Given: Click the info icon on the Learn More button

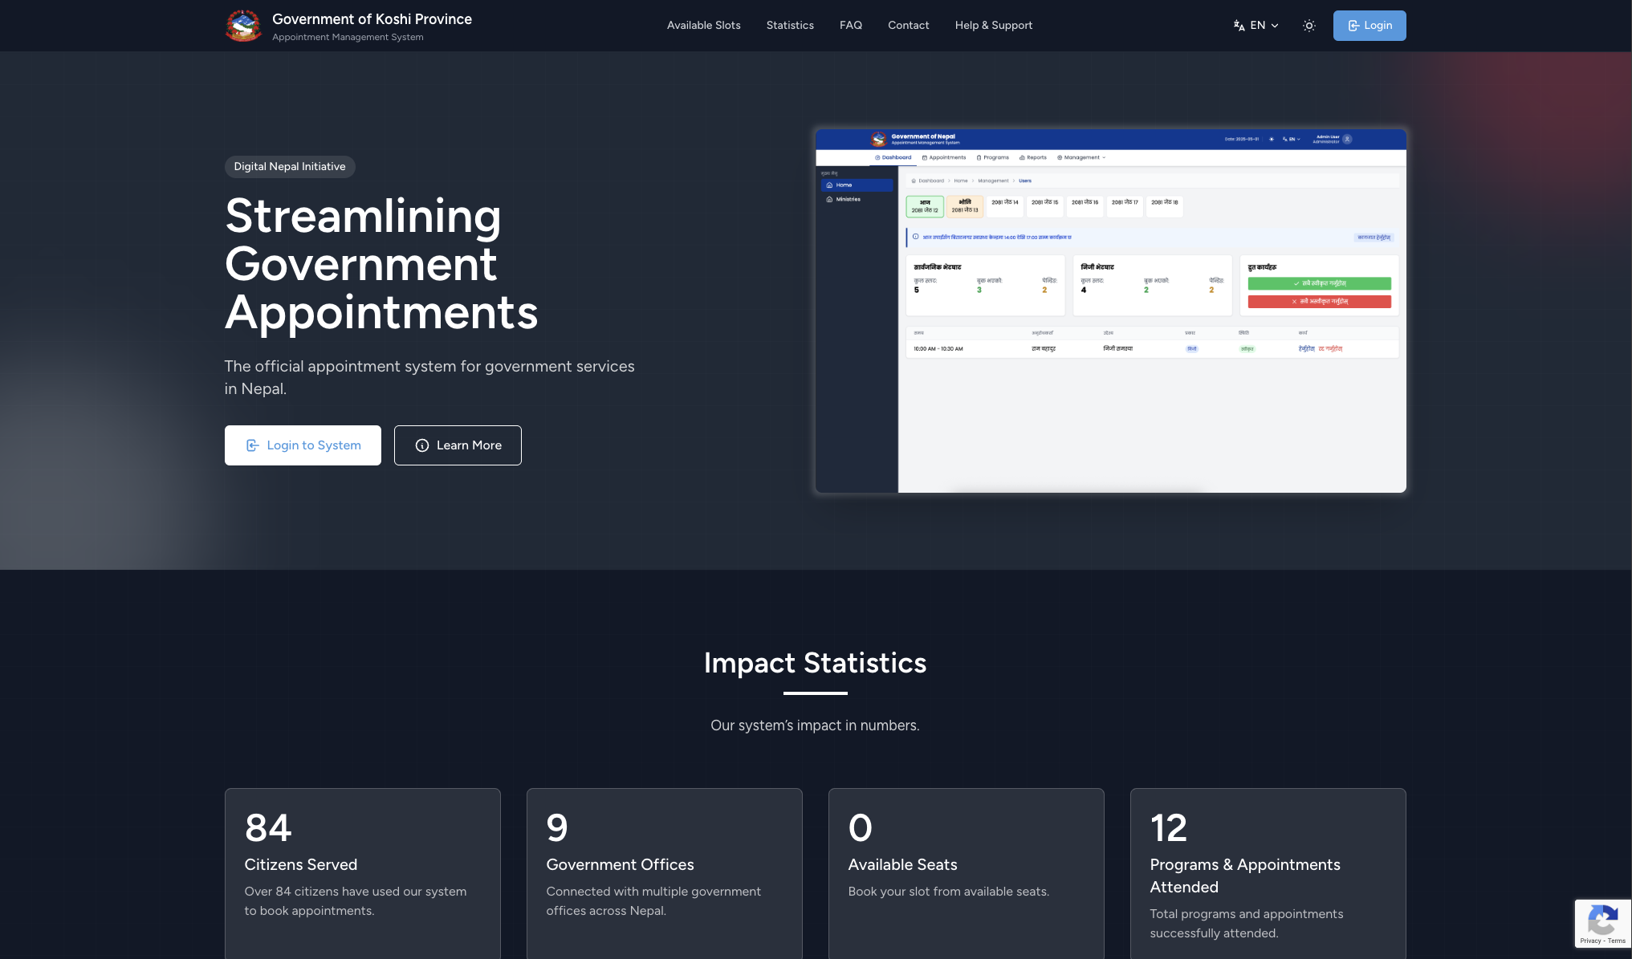Looking at the screenshot, I should coord(422,445).
